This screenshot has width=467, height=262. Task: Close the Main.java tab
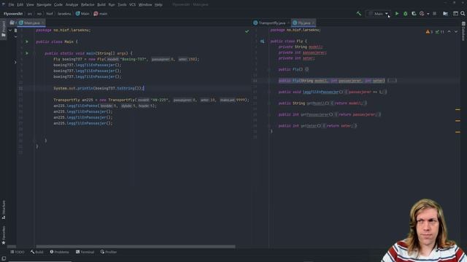click(x=43, y=23)
